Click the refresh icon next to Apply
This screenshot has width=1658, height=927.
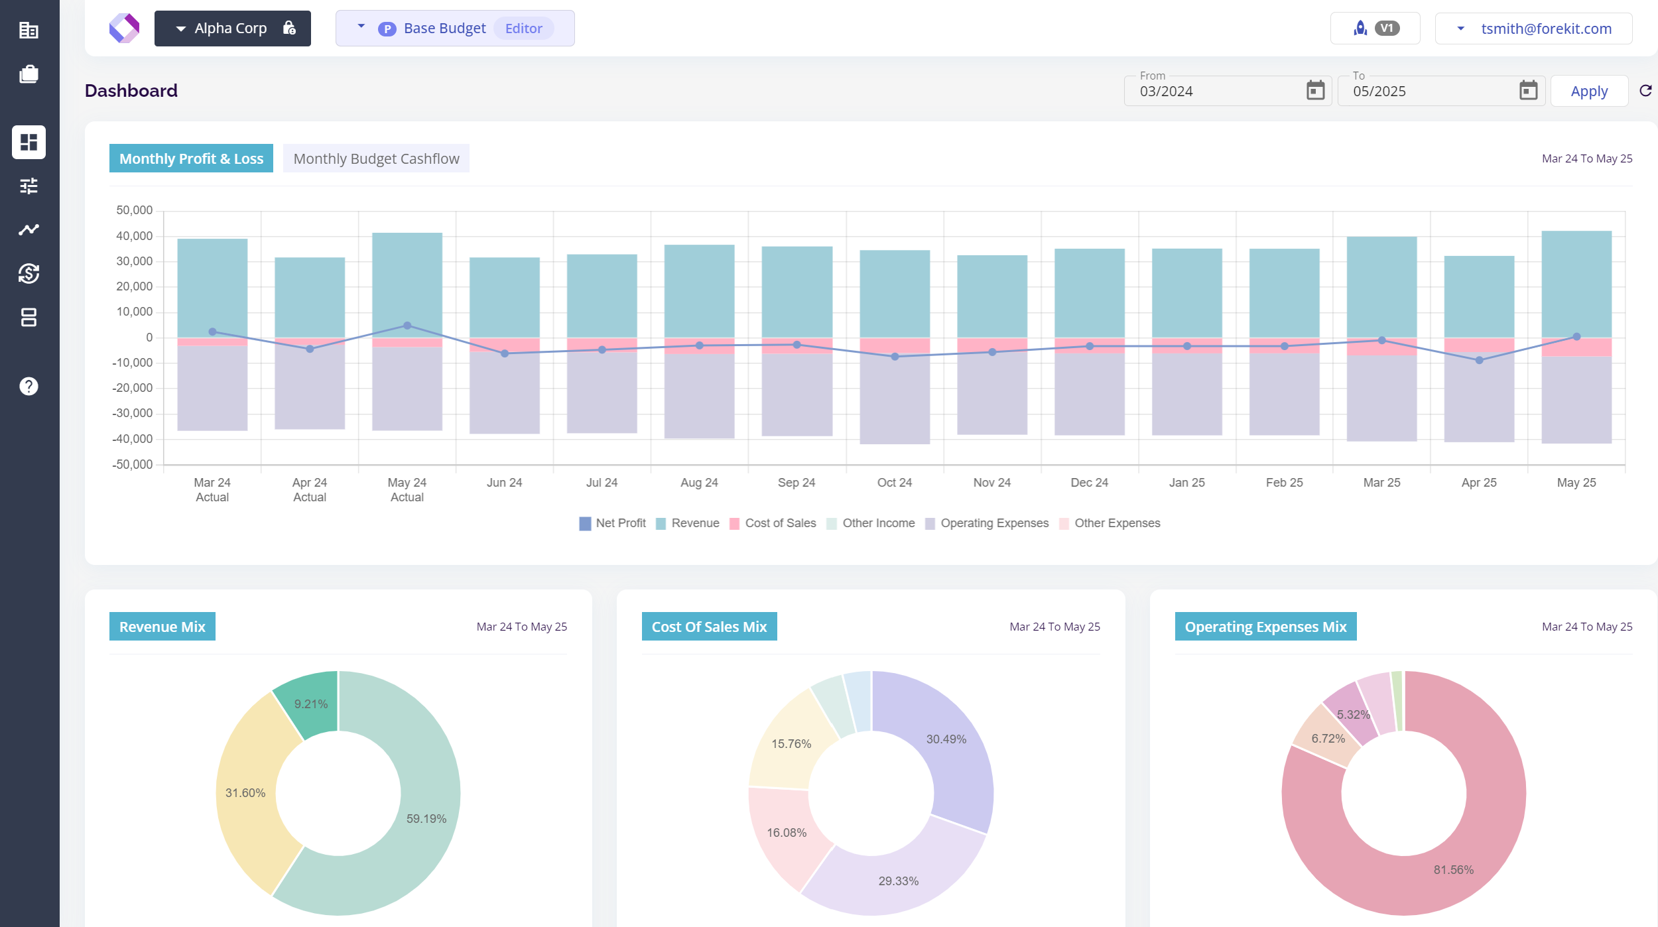click(1645, 91)
